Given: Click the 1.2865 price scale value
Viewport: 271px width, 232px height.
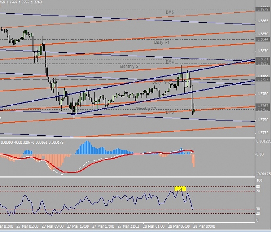Looking at the screenshot, I should point(263,21).
